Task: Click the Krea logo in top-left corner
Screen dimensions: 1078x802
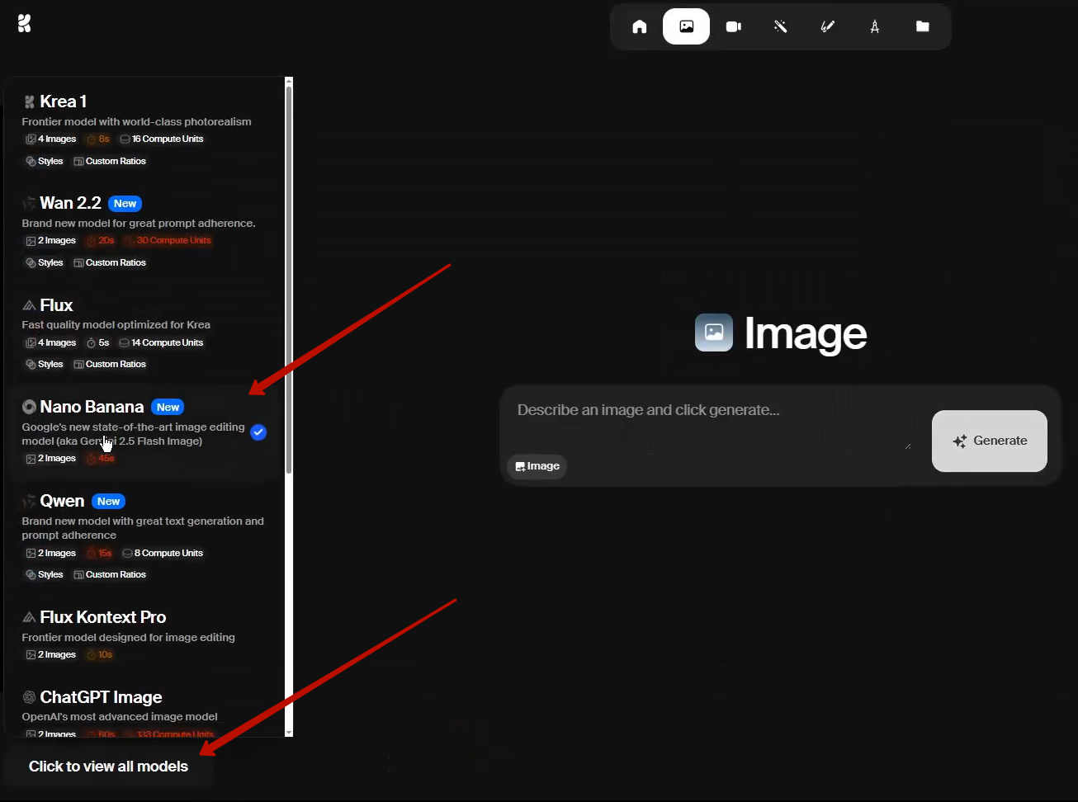Action: [24, 24]
